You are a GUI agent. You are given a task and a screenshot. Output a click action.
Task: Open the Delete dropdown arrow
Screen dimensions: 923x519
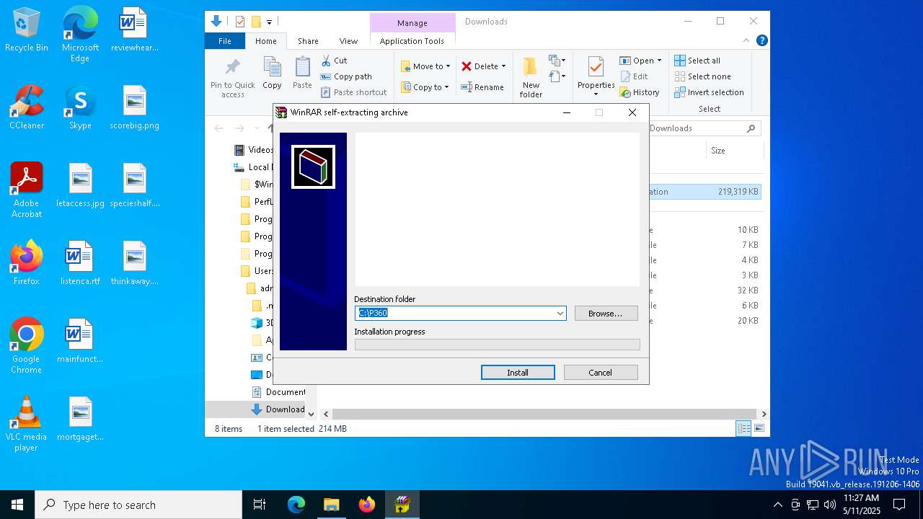coord(503,66)
